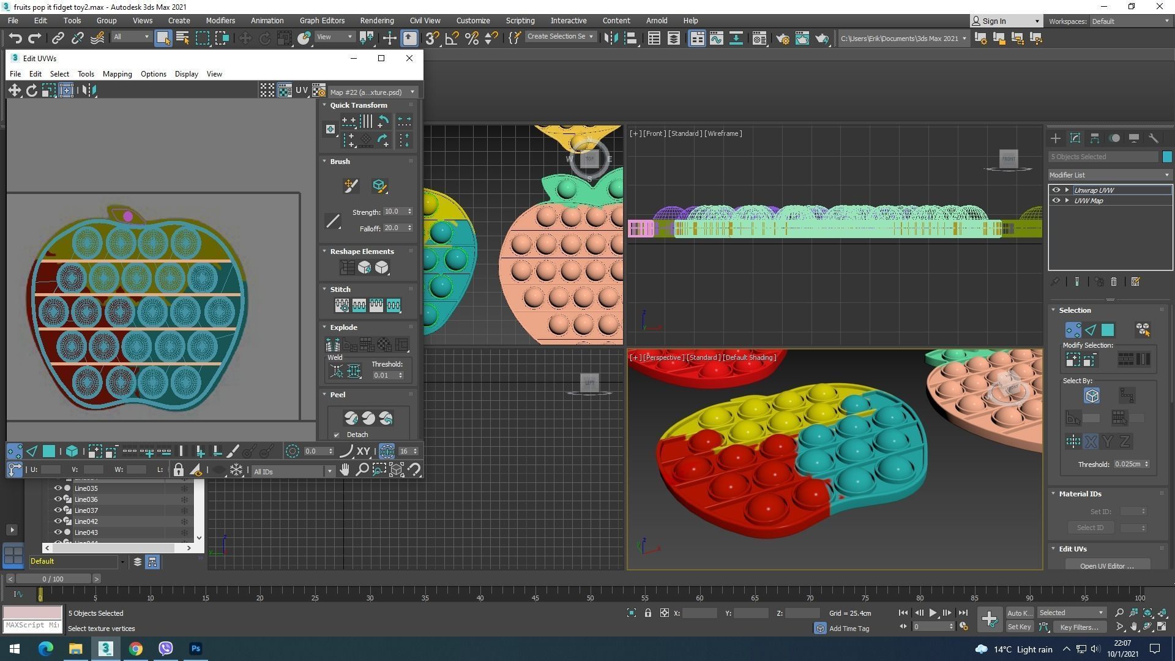Hide the Unwrap UVW modifier eye
The height and width of the screenshot is (661, 1175).
[1056, 190]
